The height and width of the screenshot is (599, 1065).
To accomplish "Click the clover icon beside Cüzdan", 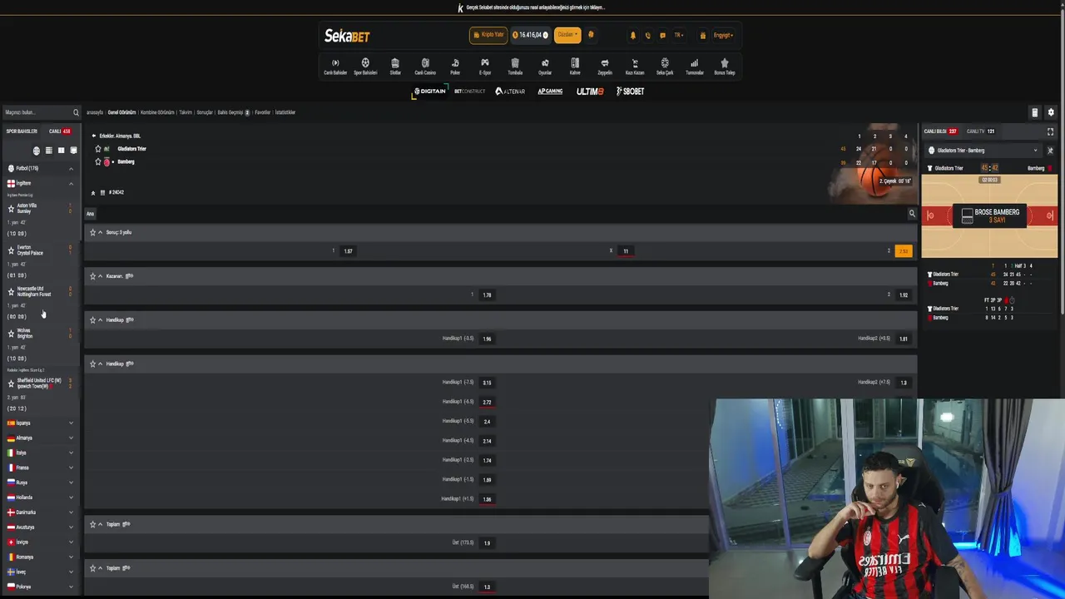I will tap(592, 35).
